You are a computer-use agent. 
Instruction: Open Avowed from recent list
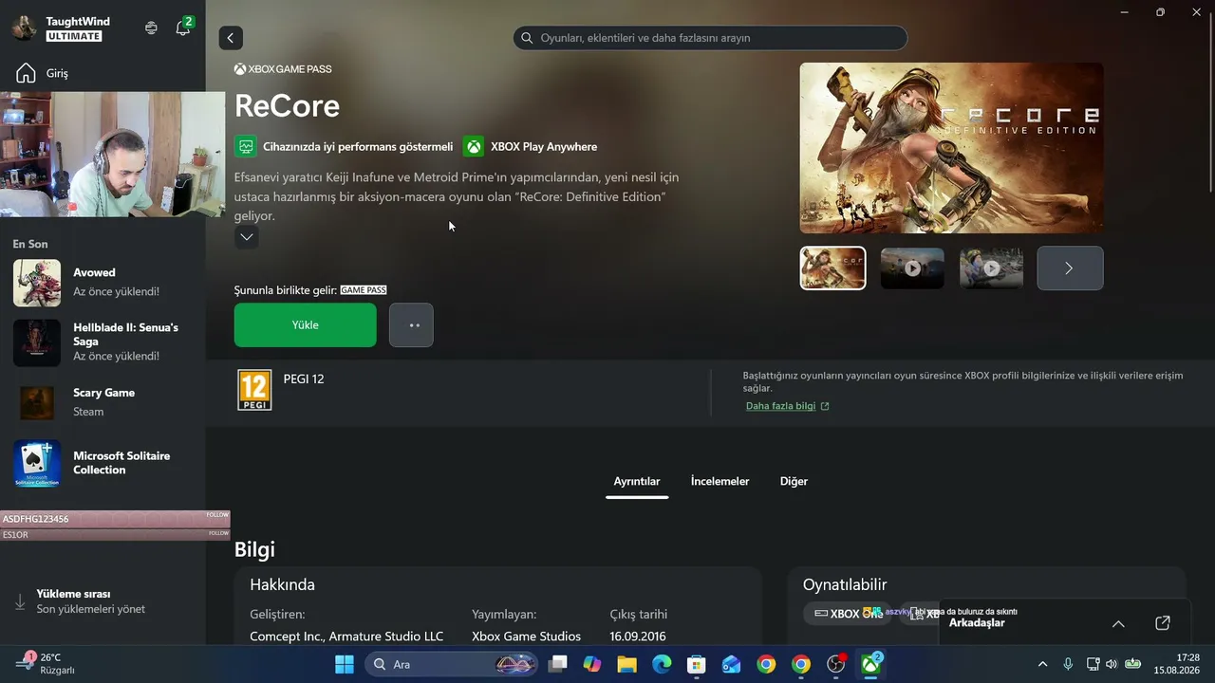(x=104, y=283)
